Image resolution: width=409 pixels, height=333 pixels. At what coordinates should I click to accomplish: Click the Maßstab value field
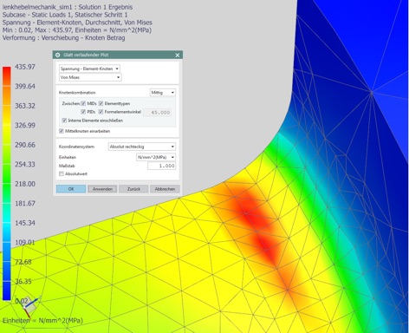point(161,166)
